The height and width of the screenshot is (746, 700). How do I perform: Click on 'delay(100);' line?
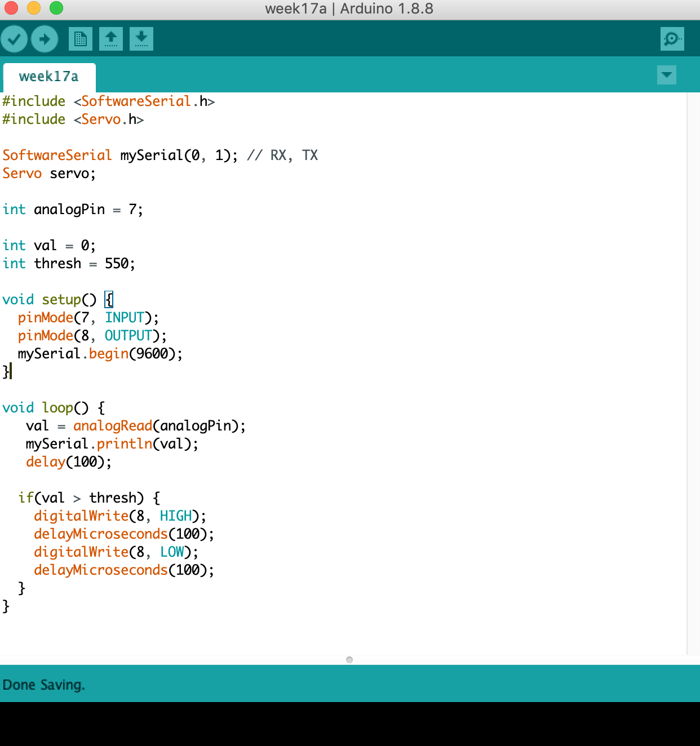69,462
